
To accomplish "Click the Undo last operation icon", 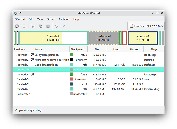I will 56,26.
